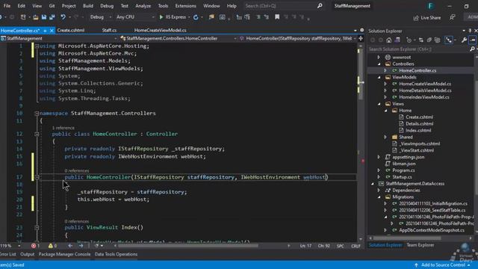Toggle the Show All Files icon
478x269 pixels.
438,40
